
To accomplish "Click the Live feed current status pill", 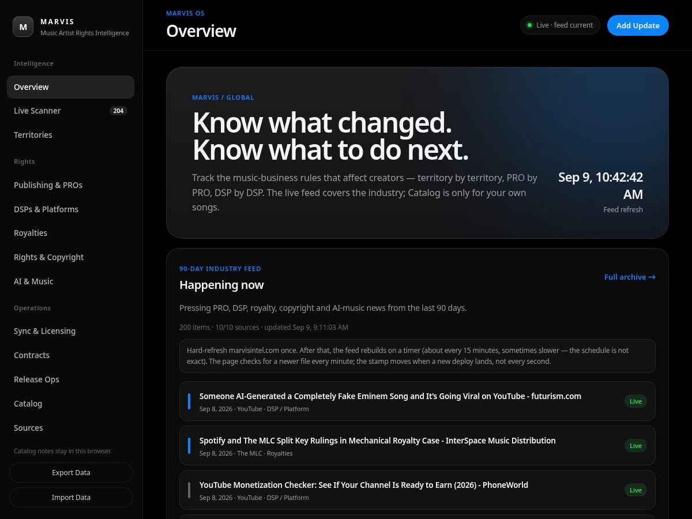I will click(560, 25).
